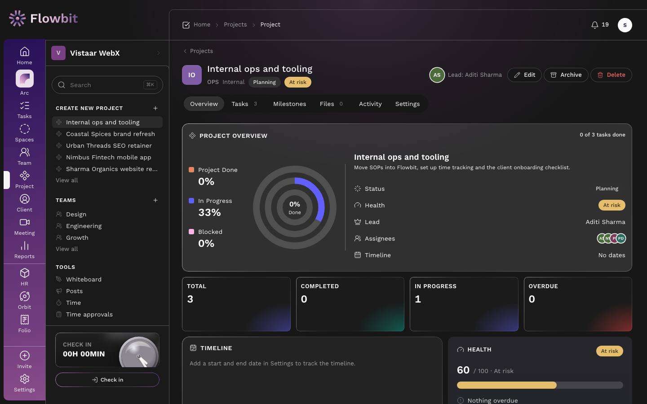Click View all under projects list
647x404 pixels.
(67, 180)
